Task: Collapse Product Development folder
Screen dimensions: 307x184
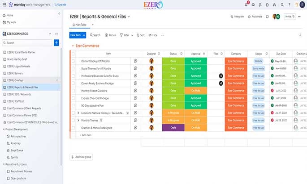Action: (x=4, y=129)
